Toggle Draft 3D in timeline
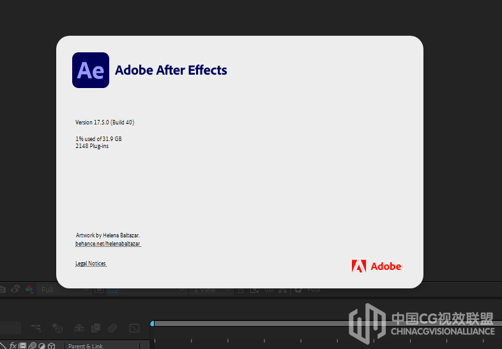This screenshot has width=502, height=349. pyautogui.click(x=57, y=328)
